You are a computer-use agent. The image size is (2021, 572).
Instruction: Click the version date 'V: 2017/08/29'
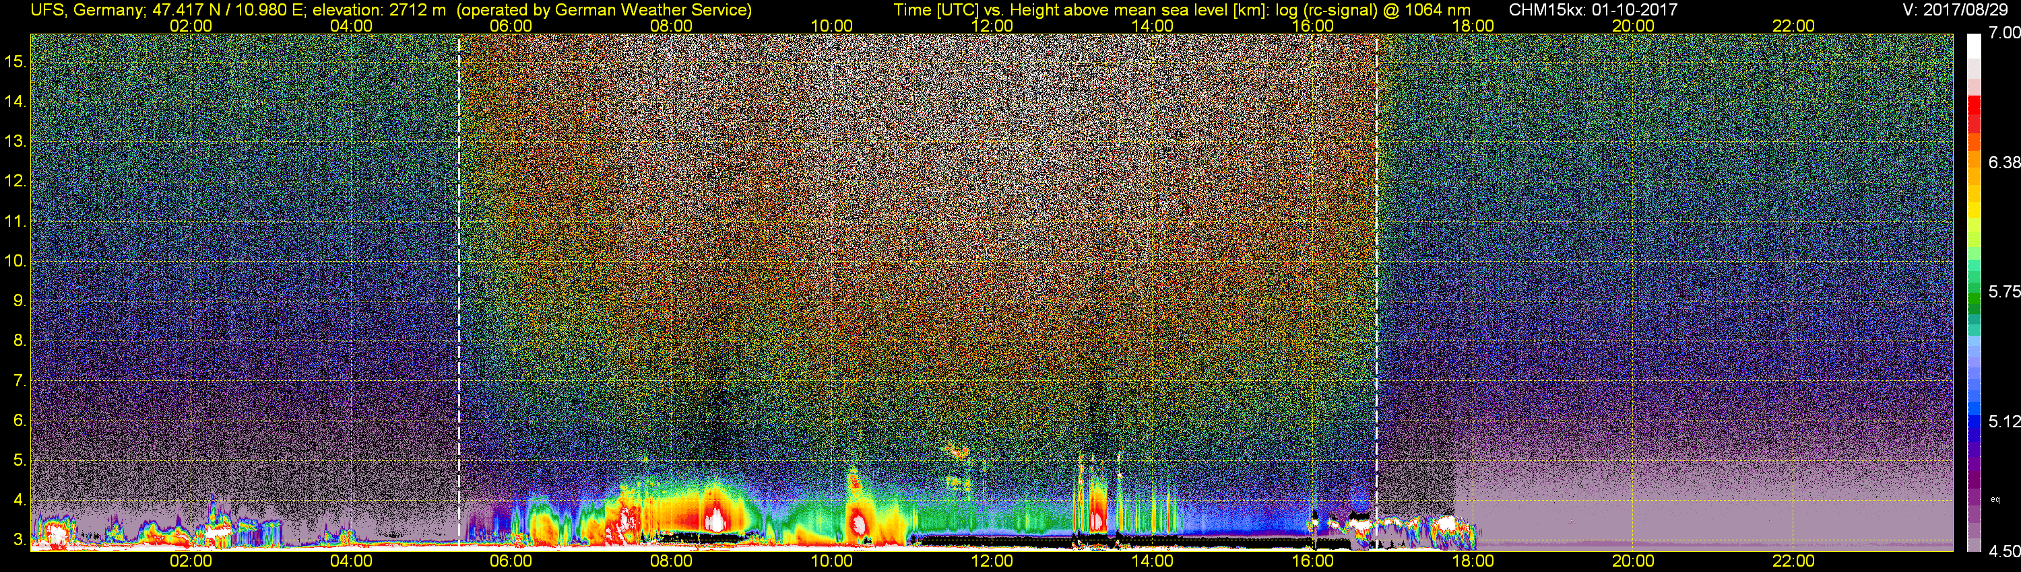(x=1954, y=10)
